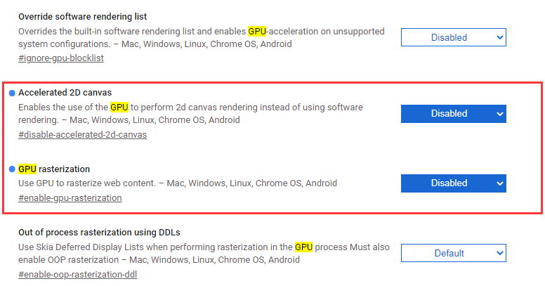Open the #enable-gpu-rasterization link

click(70, 198)
